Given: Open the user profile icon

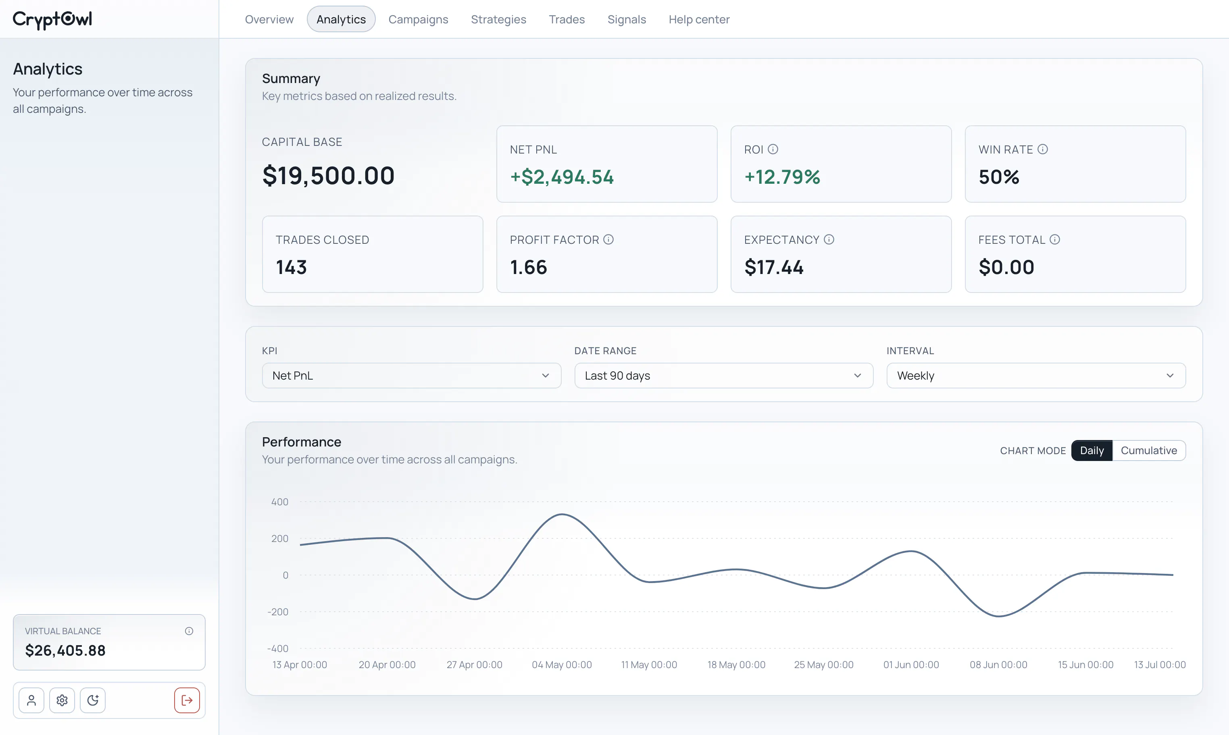Looking at the screenshot, I should point(31,700).
